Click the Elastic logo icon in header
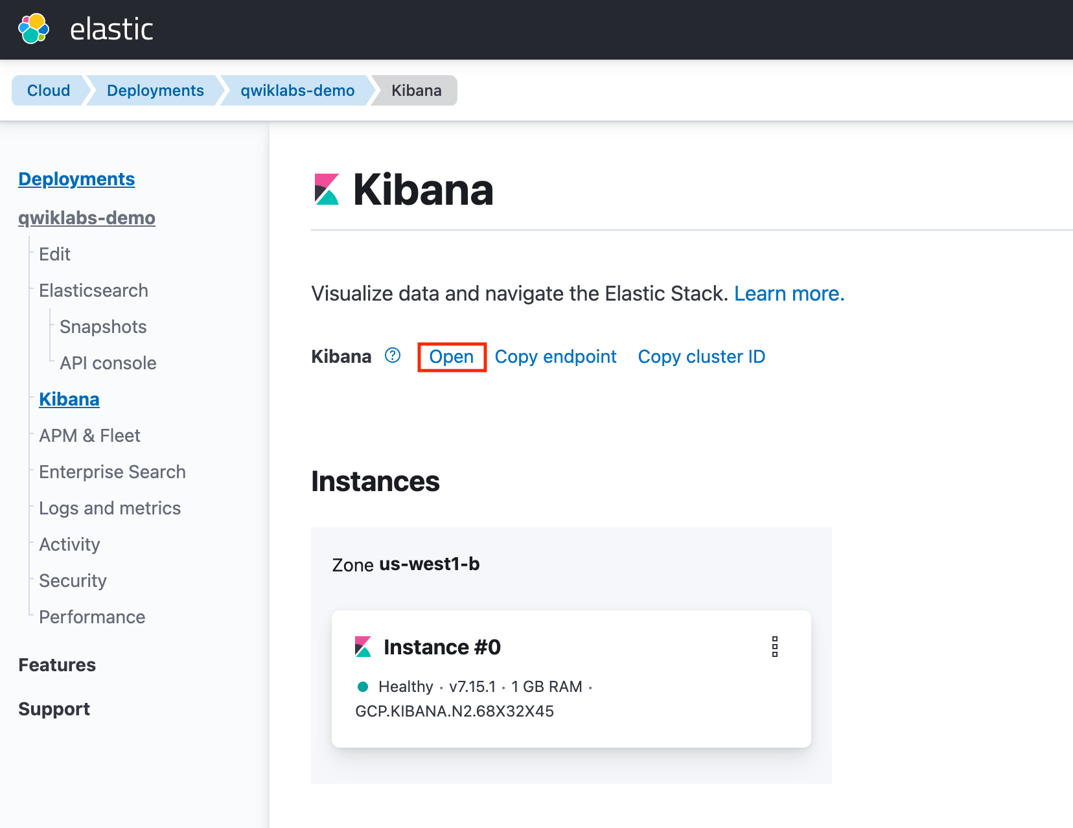 pyautogui.click(x=34, y=29)
